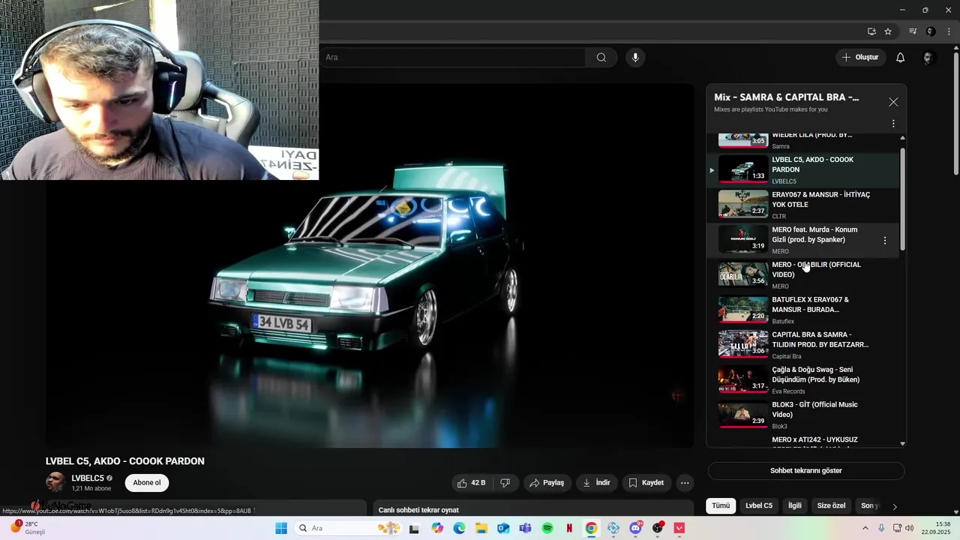Bookmark this page with star icon
Image resolution: width=960 pixels, height=540 pixels.
[x=888, y=31]
